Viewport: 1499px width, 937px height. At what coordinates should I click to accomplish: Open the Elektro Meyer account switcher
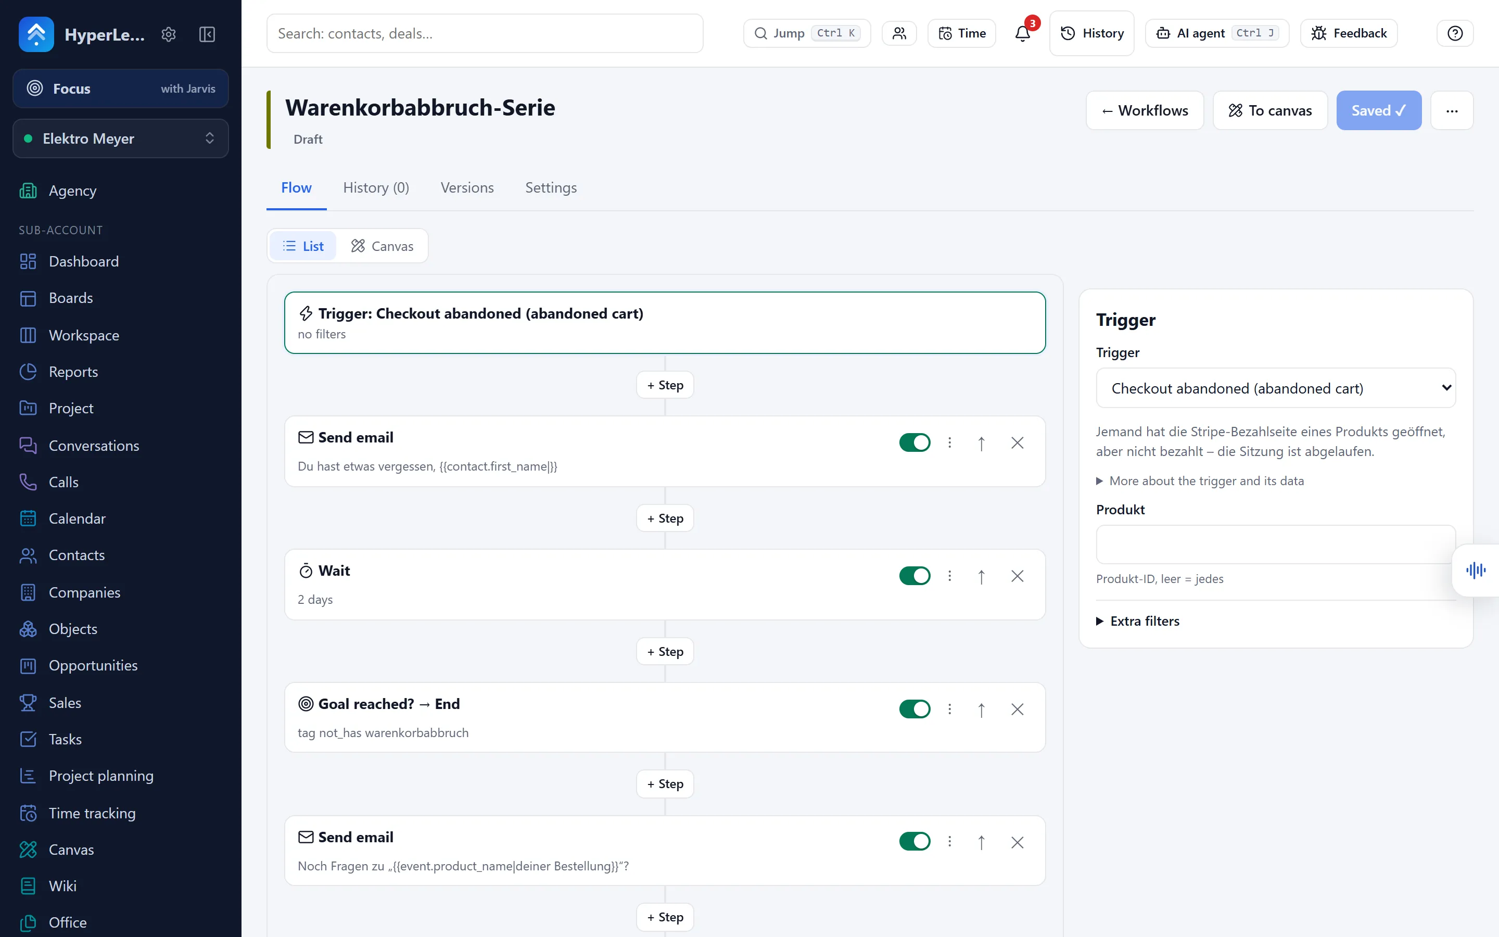121,139
